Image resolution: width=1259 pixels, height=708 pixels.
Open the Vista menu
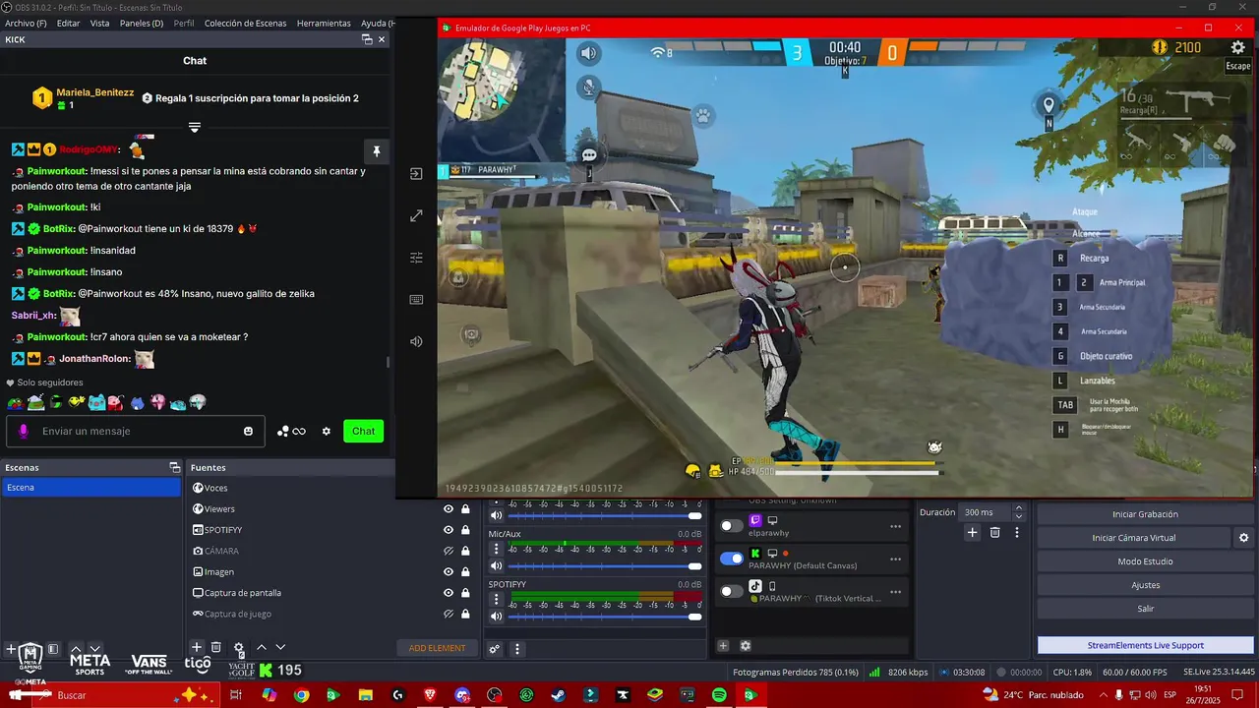(100, 23)
